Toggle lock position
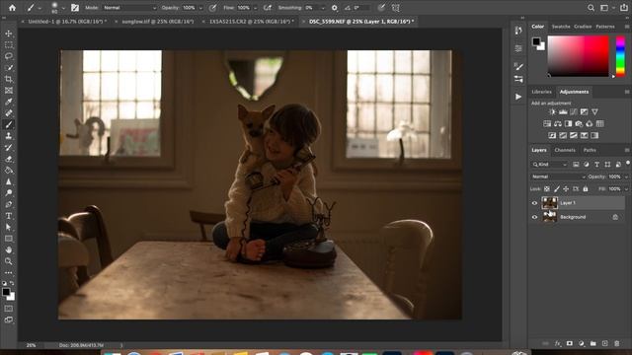 (566, 188)
